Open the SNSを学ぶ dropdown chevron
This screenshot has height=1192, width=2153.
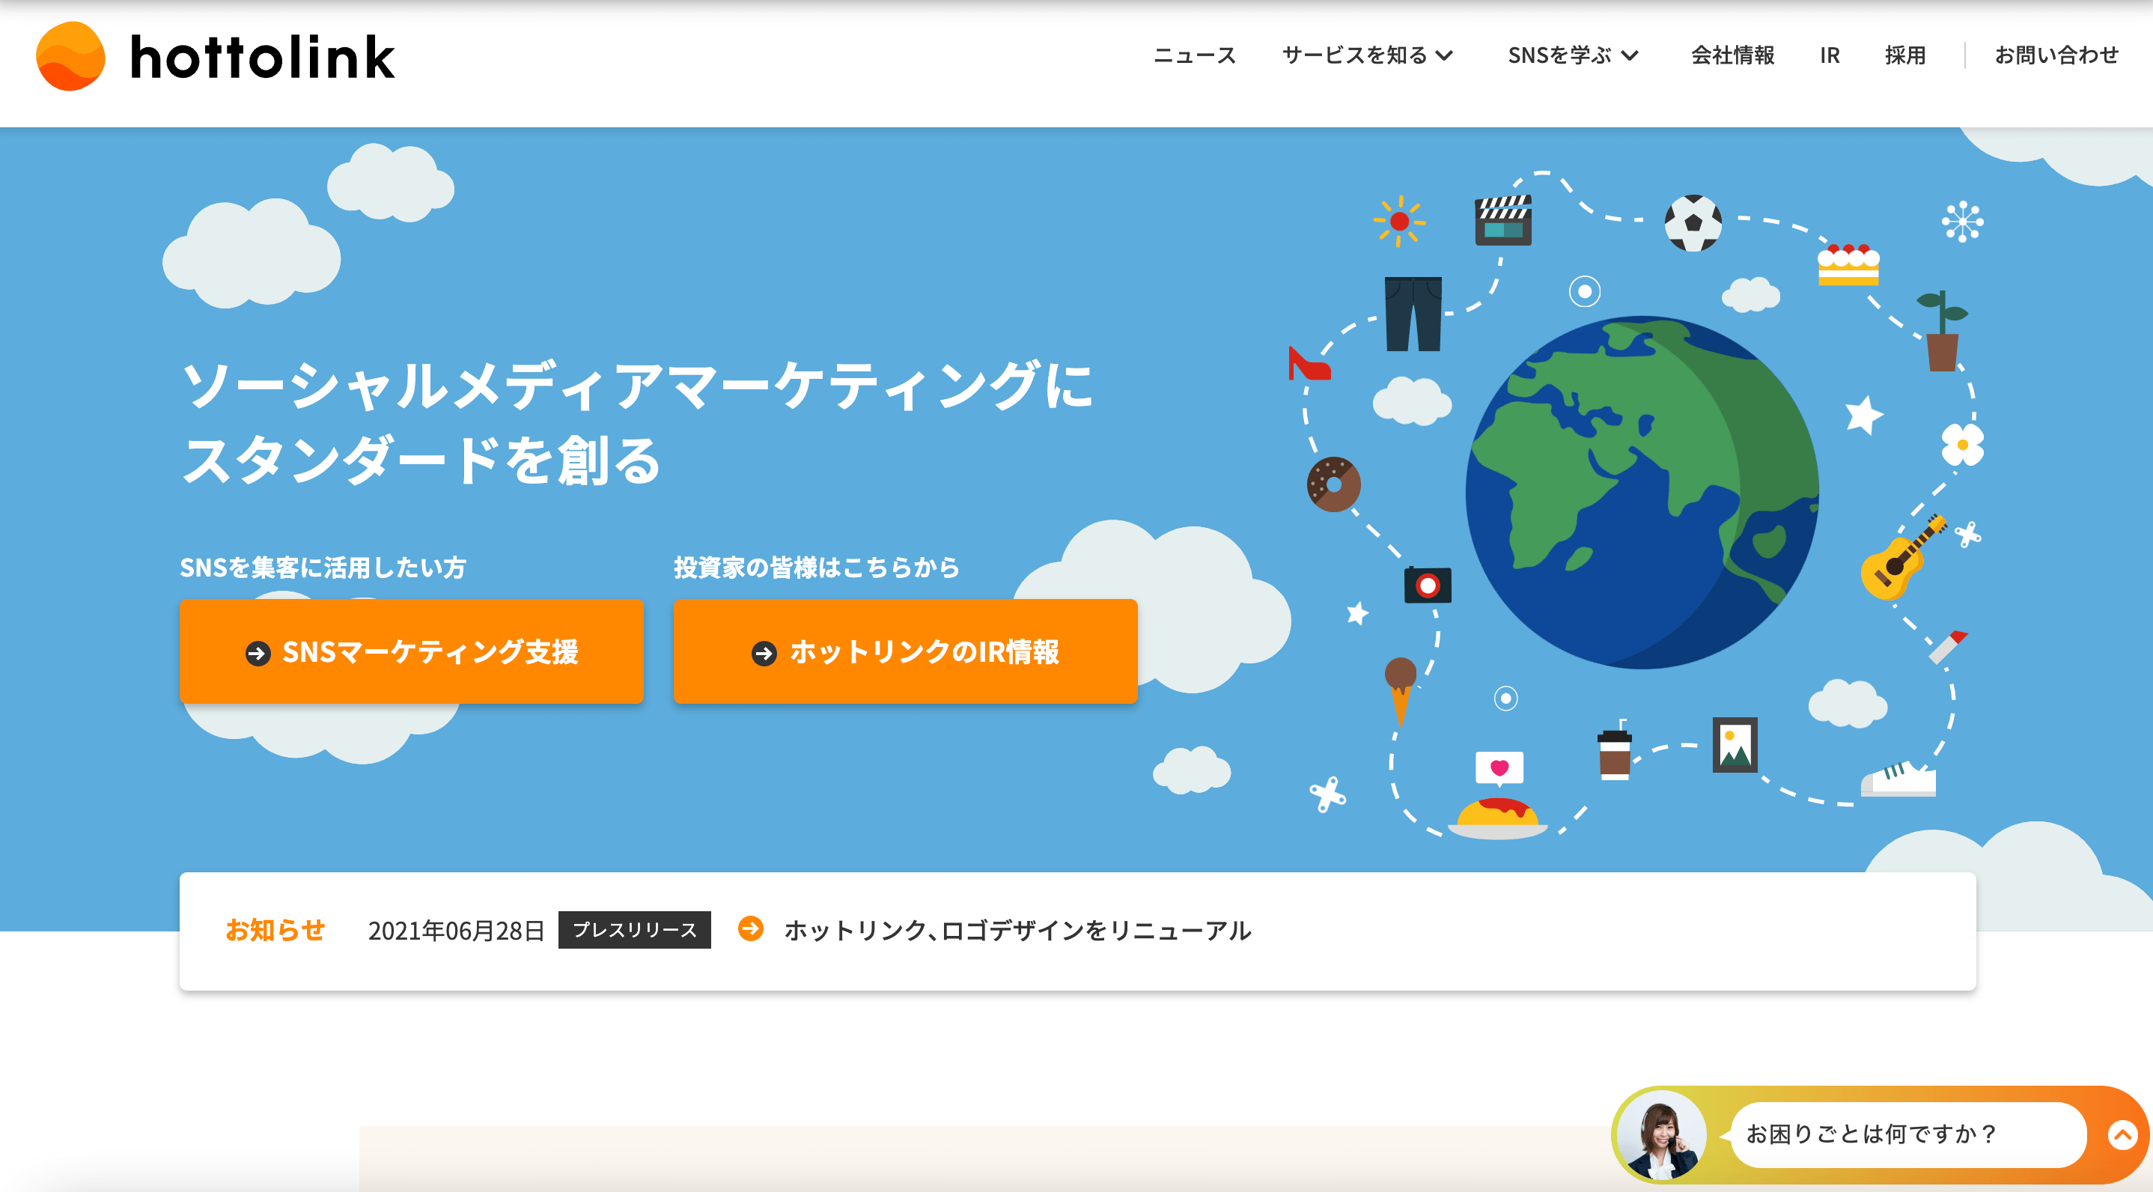pyautogui.click(x=1629, y=56)
